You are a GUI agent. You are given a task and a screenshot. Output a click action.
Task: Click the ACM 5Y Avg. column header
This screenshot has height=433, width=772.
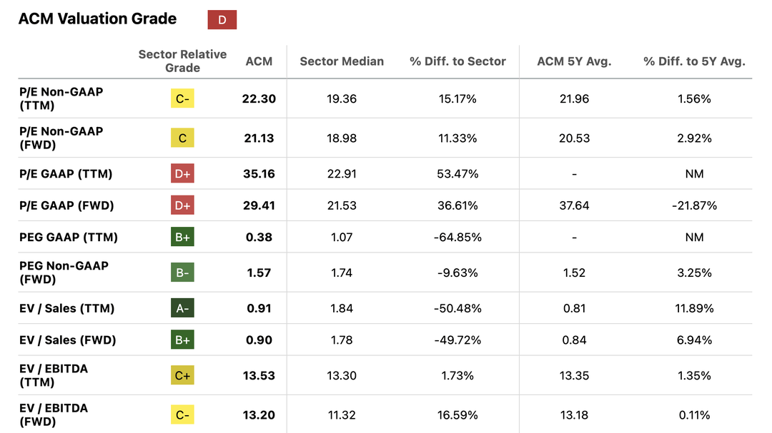pyautogui.click(x=574, y=61)
